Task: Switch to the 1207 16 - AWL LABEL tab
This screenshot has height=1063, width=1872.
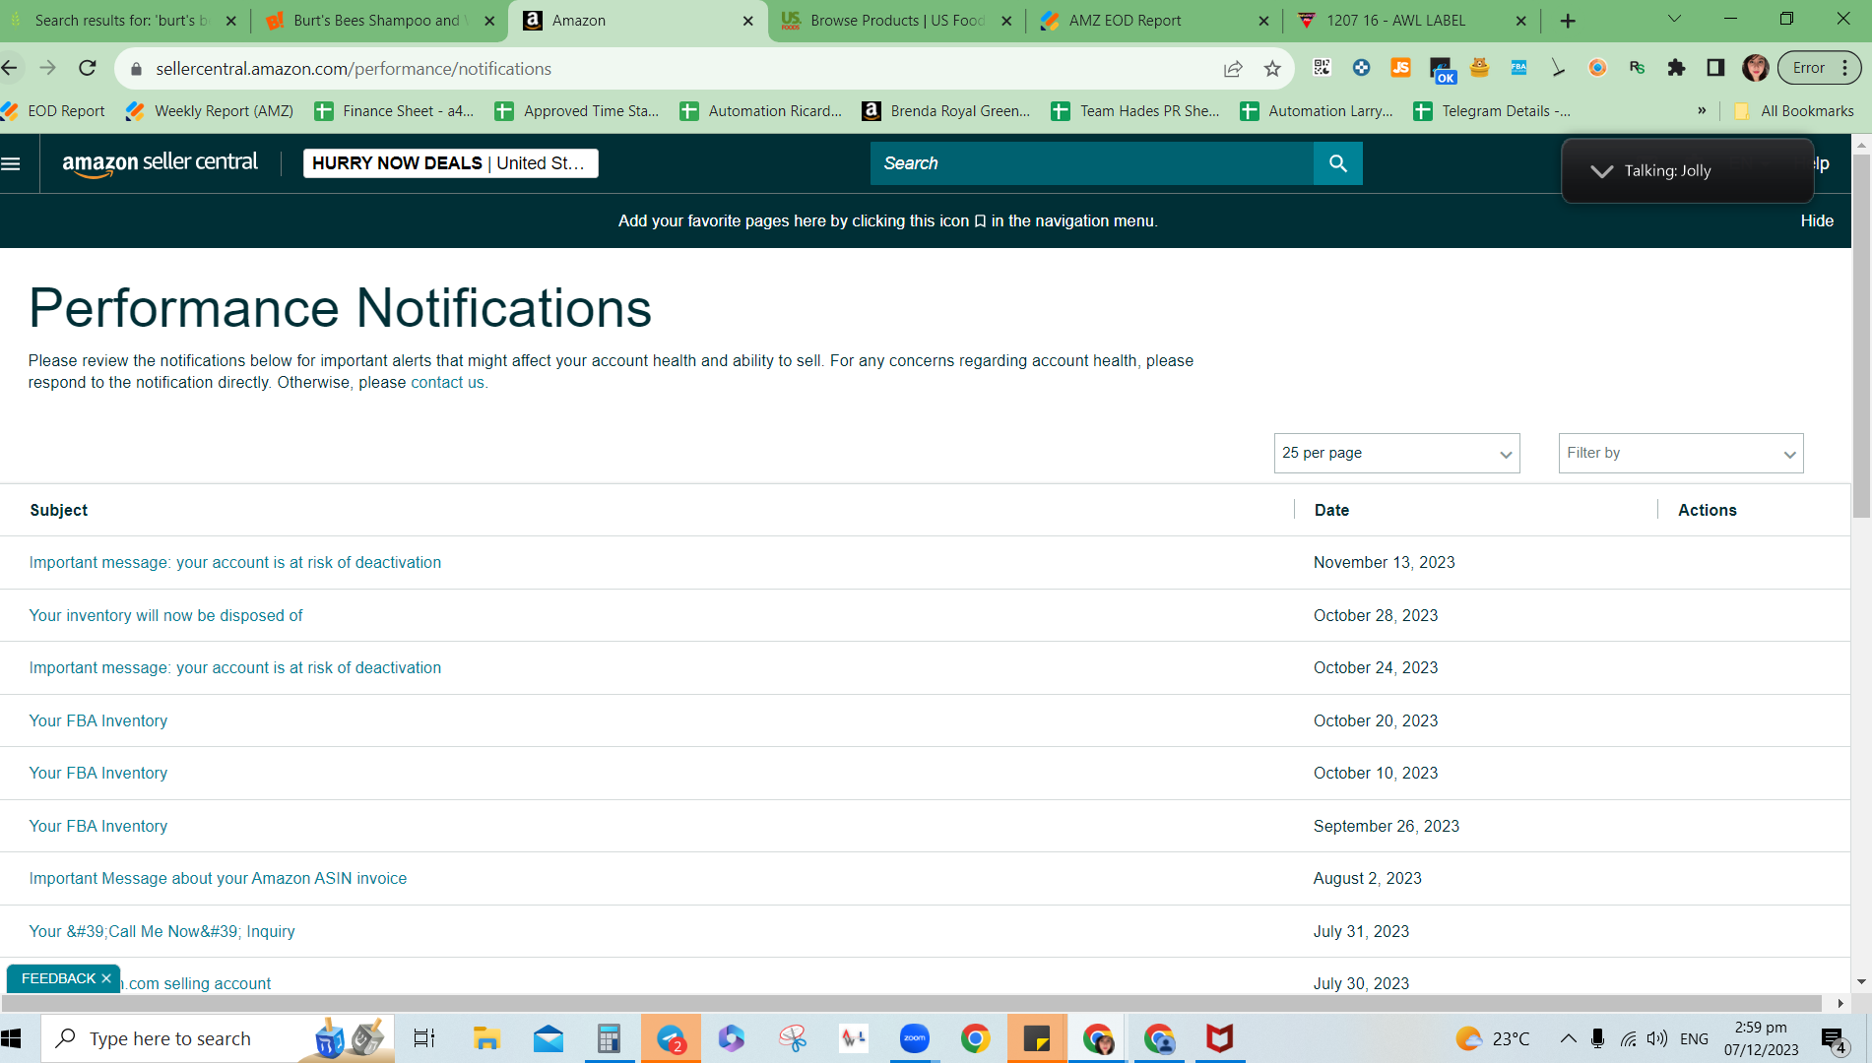Action: click(1412, 21)
